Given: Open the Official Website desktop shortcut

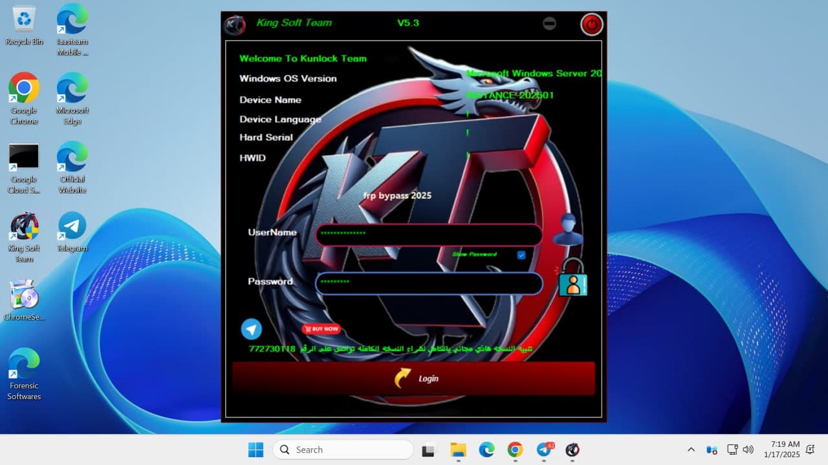Looking at the screenshot, I should [x=72, y=168].
